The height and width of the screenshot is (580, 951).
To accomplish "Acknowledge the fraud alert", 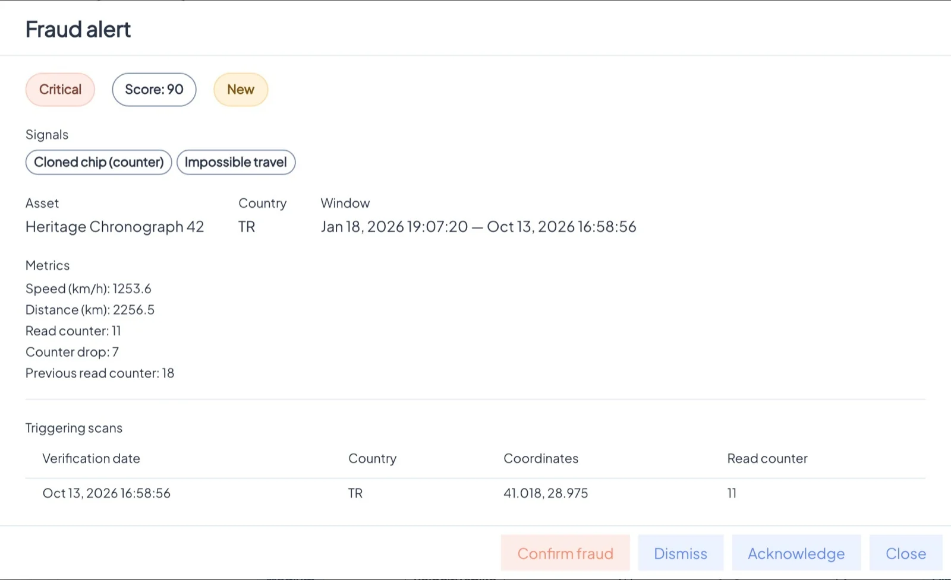I will [796, 553].
